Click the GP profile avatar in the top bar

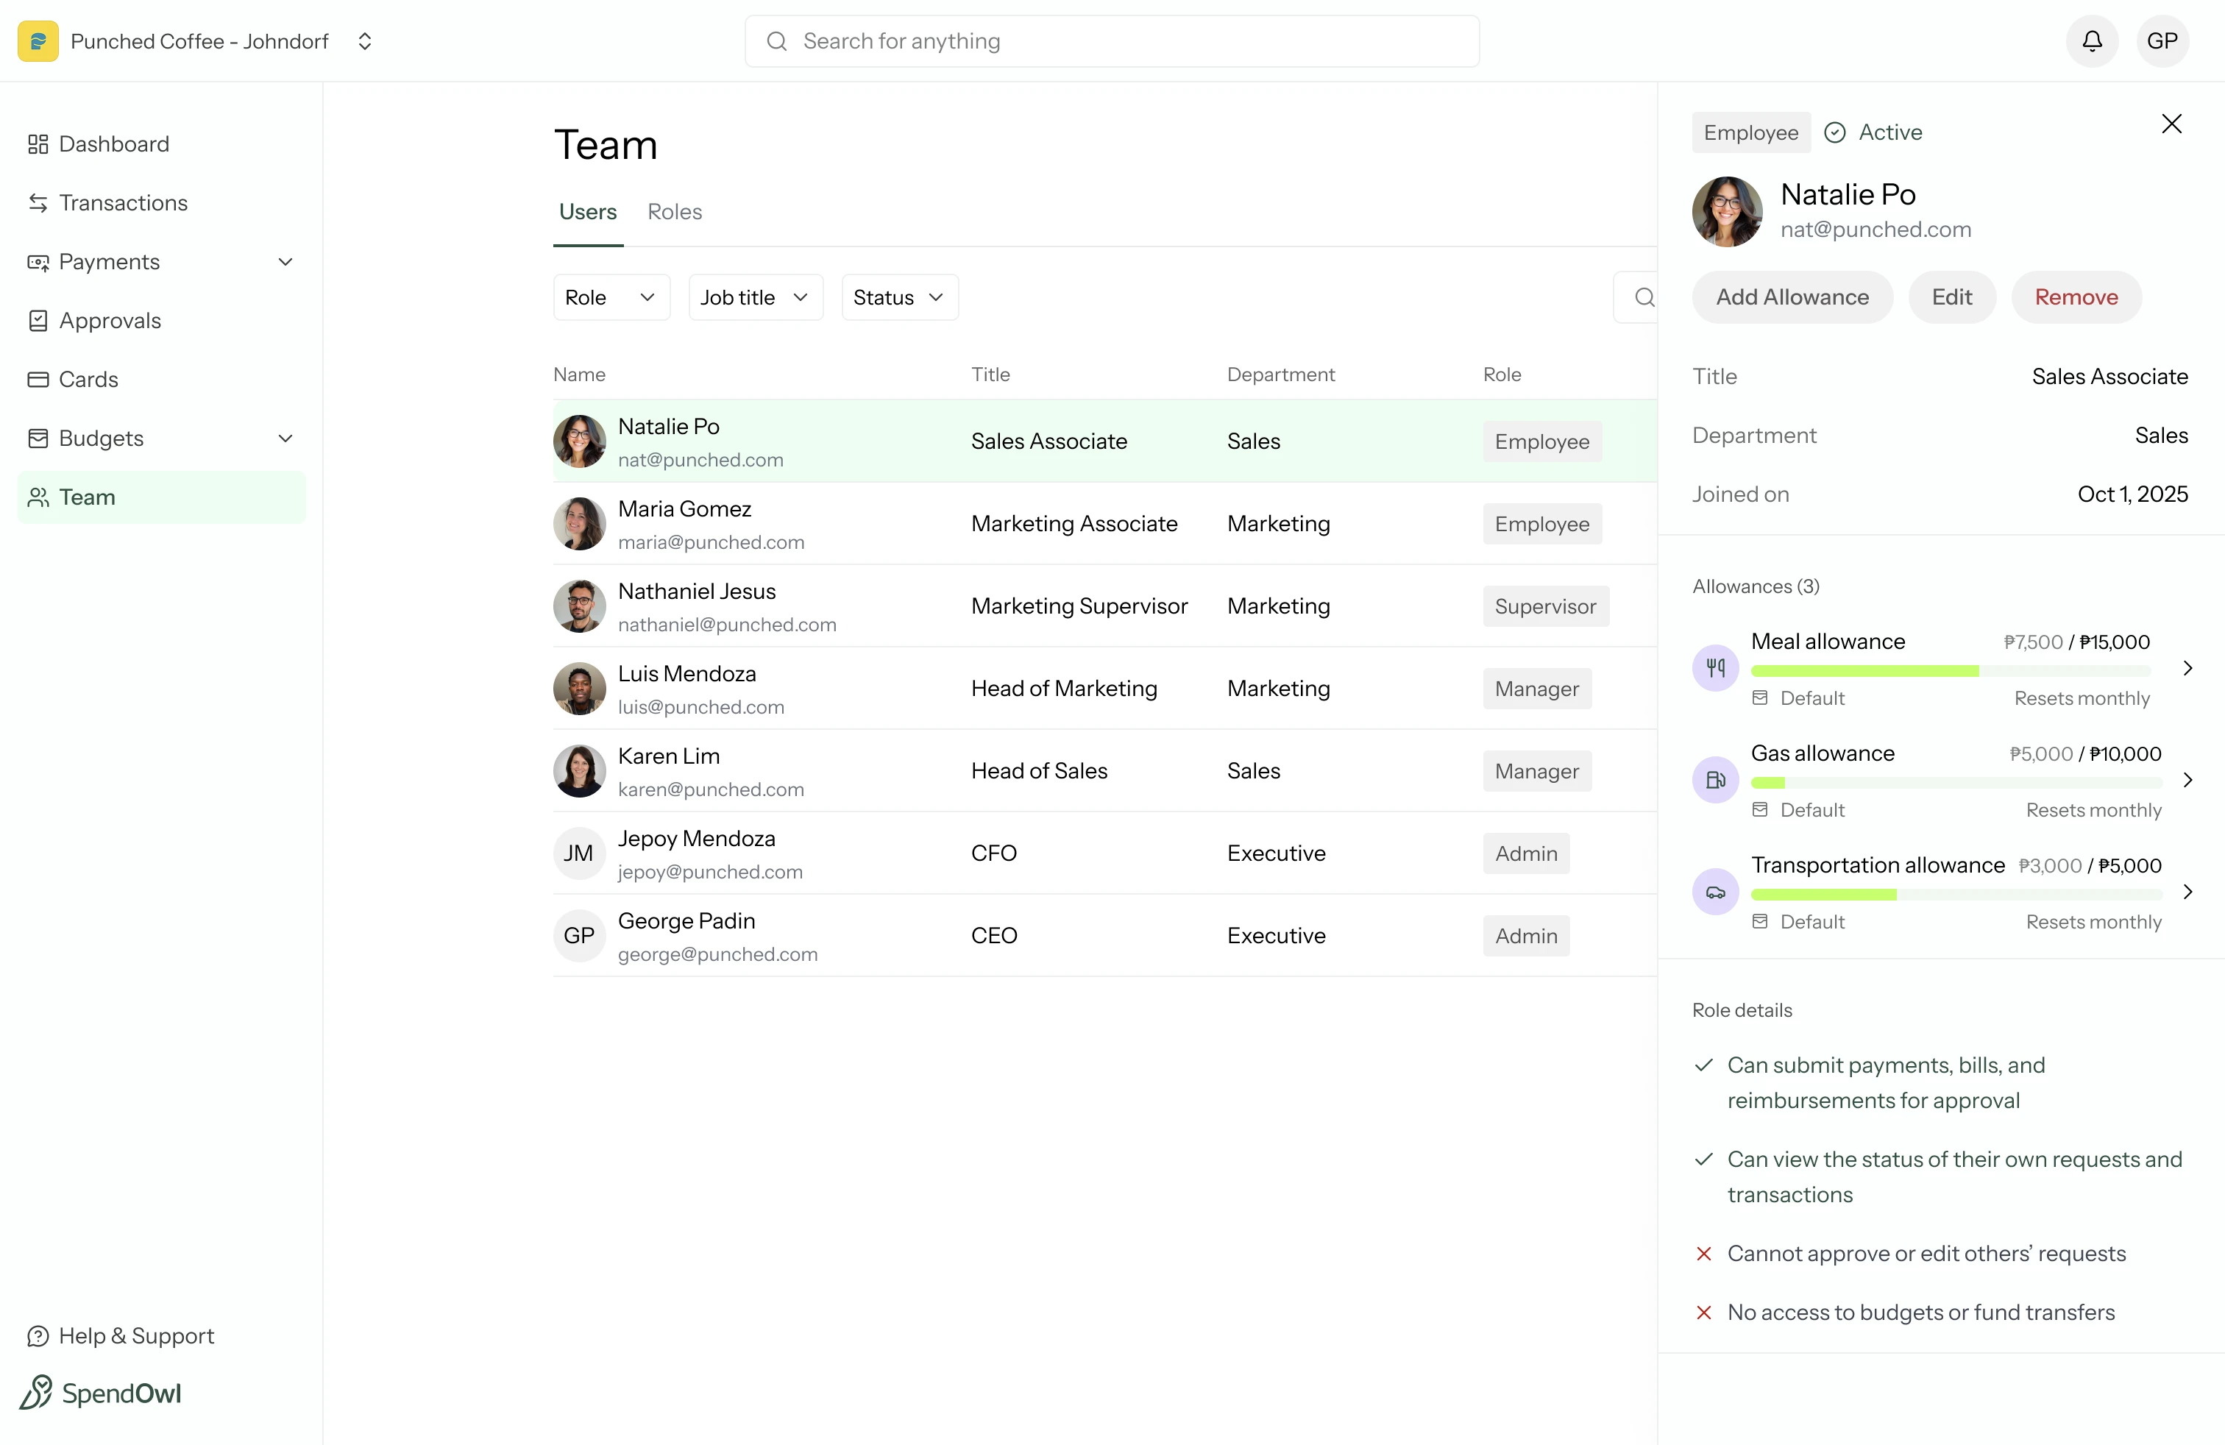2164,41
